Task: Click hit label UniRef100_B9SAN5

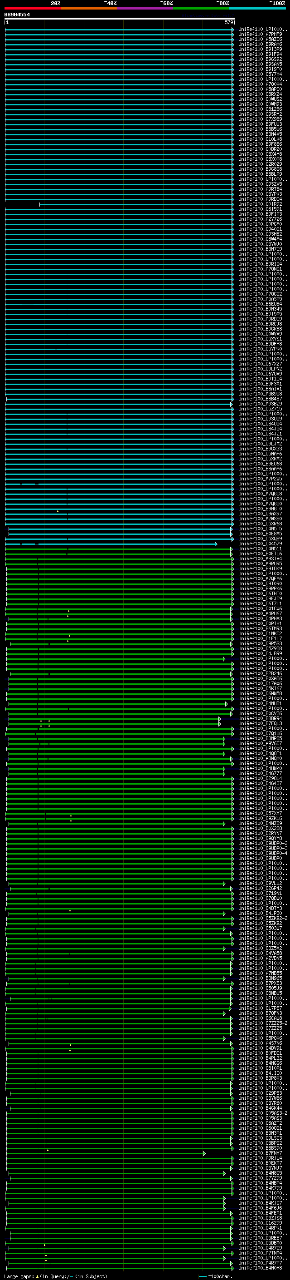Action: (x=260, y=64)
